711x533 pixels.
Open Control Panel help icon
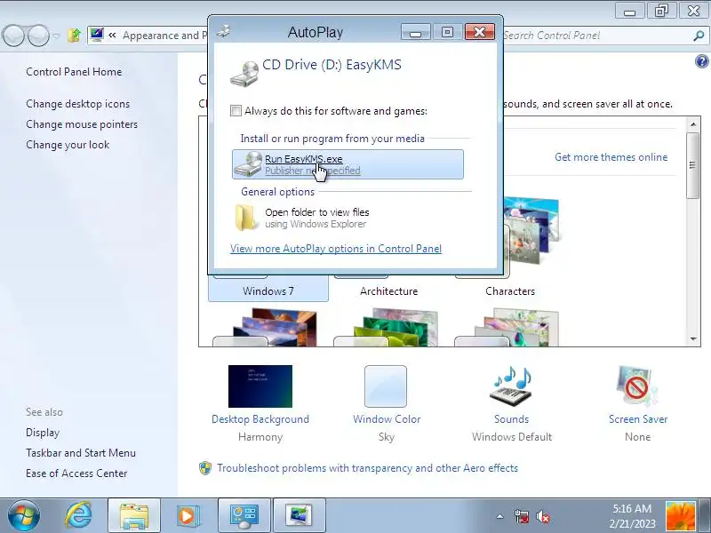(701, 61)
